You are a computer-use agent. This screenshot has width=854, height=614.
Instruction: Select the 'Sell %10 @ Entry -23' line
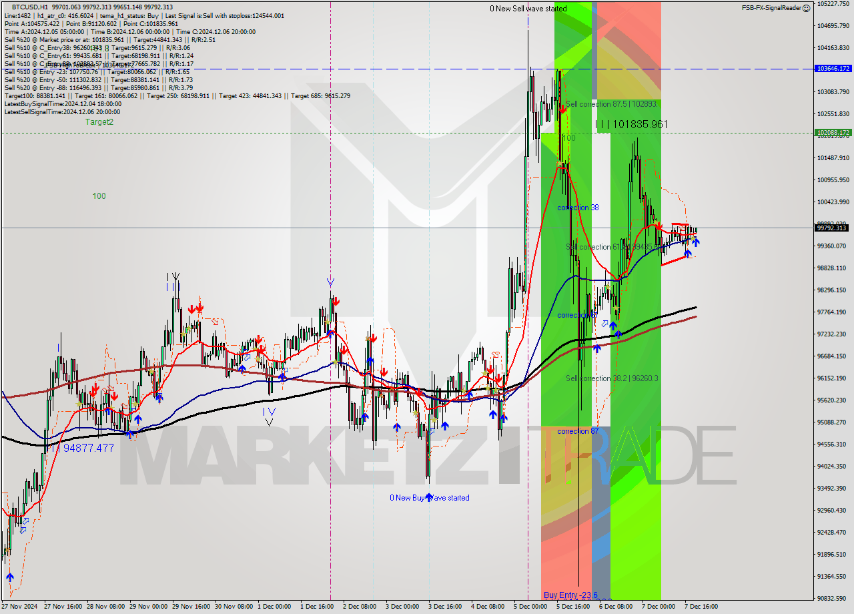coord(97,71)
